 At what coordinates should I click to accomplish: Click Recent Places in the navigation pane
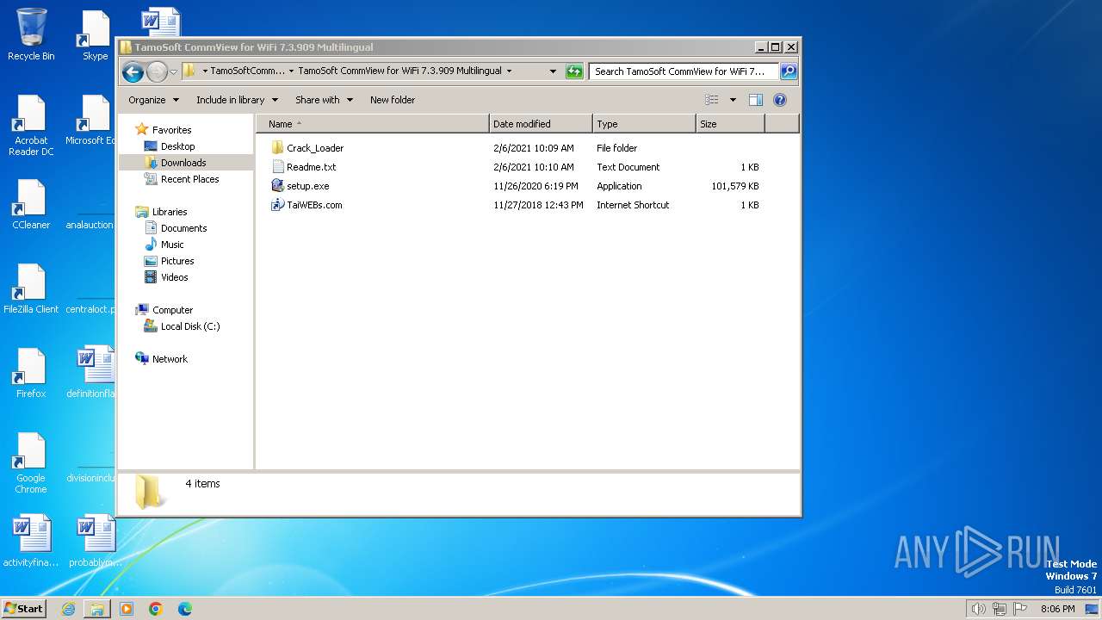[x=189, y=179]
